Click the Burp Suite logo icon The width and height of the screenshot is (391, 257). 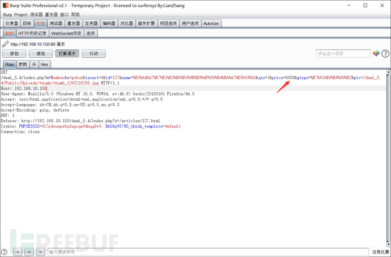pos(6,5)
